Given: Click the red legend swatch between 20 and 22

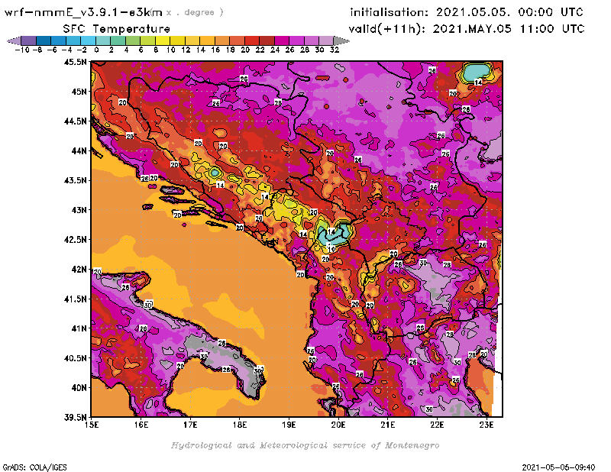Looking at the screenshot, I should click(252, 40).
